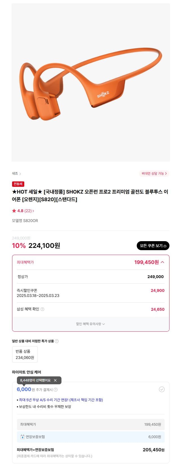
Task: Close the 8,448명이 선택했어요 tooltip
Action: coord(55,380)
